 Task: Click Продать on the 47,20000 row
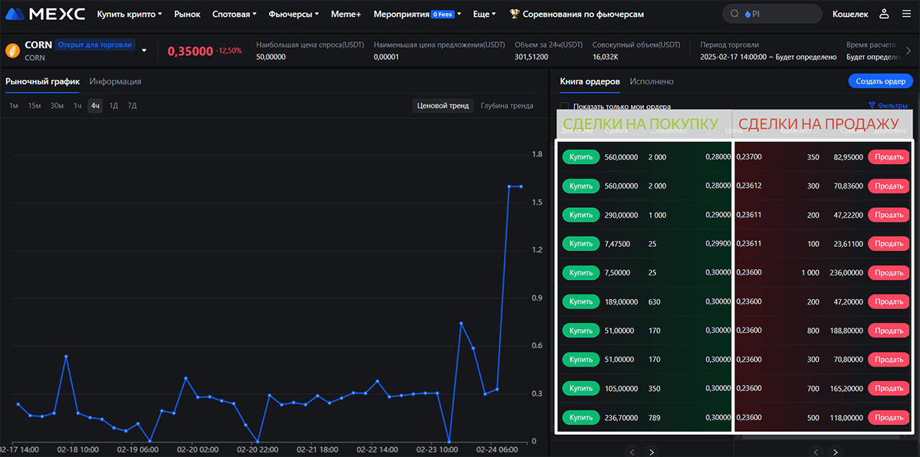(889, 302)
